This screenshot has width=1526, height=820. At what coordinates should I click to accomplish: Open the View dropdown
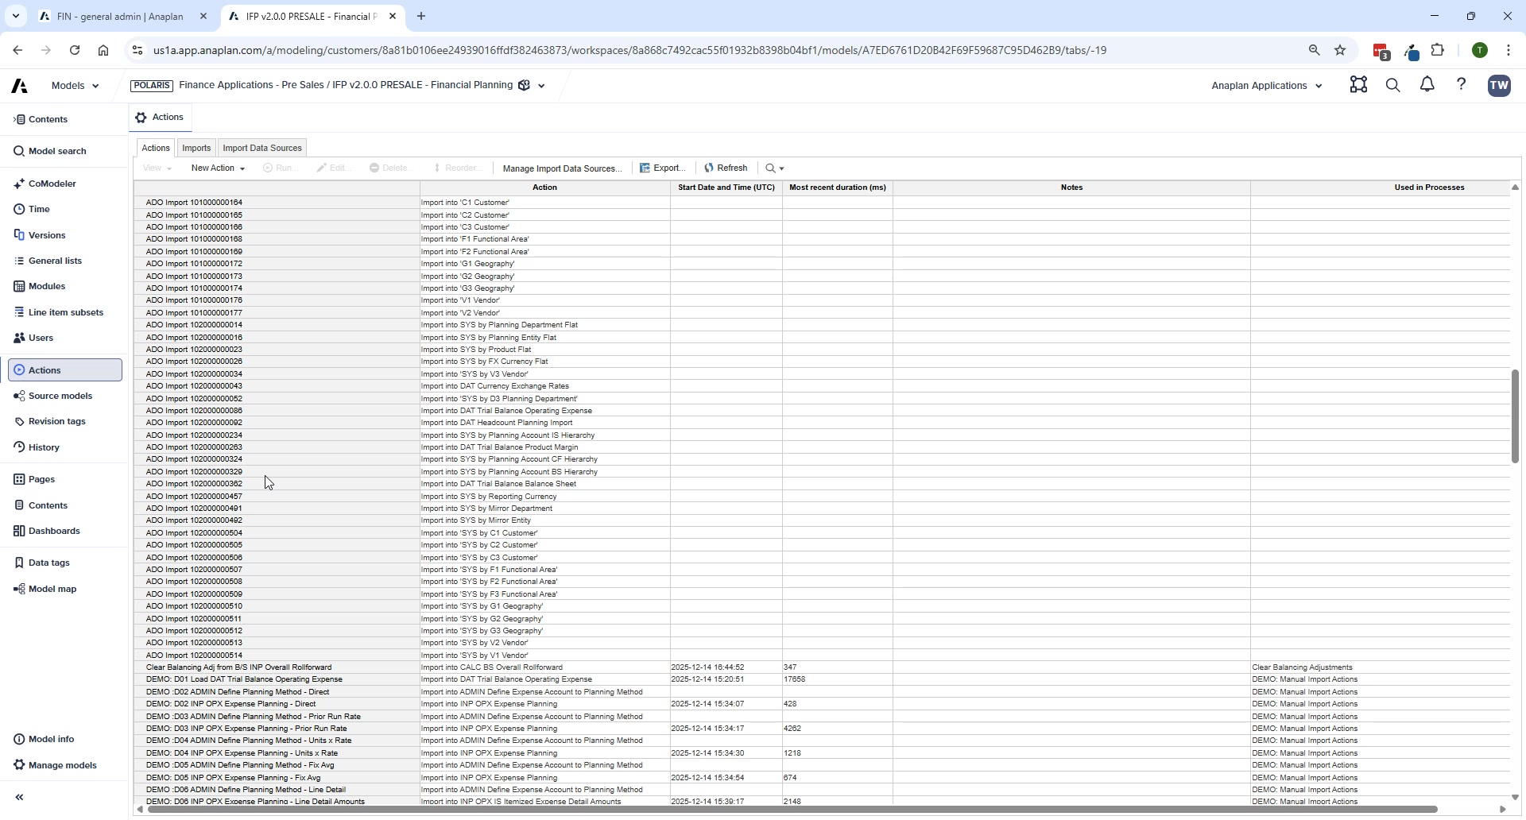(157, 168)
